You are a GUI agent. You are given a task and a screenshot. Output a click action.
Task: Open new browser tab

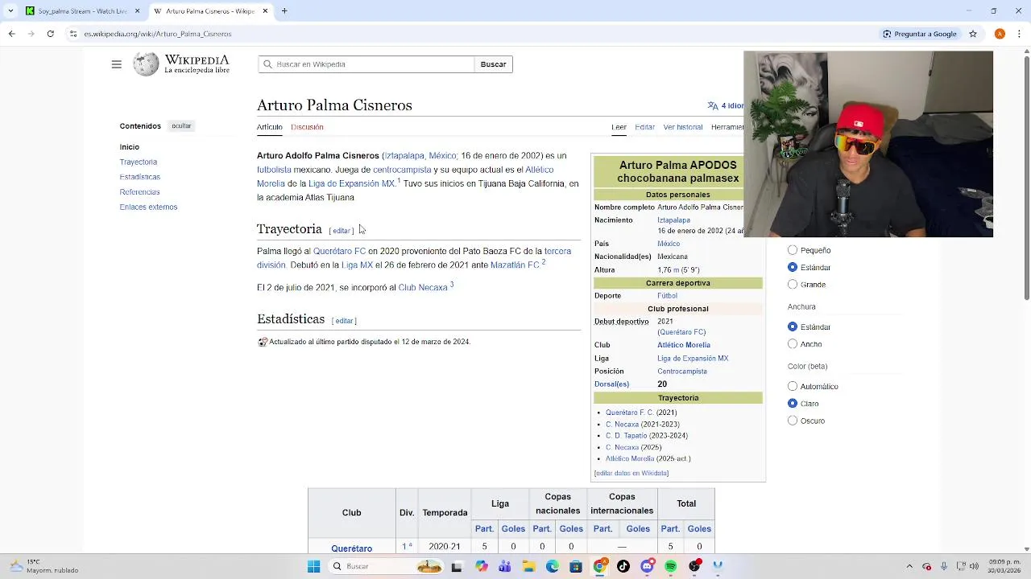[284, 11]
